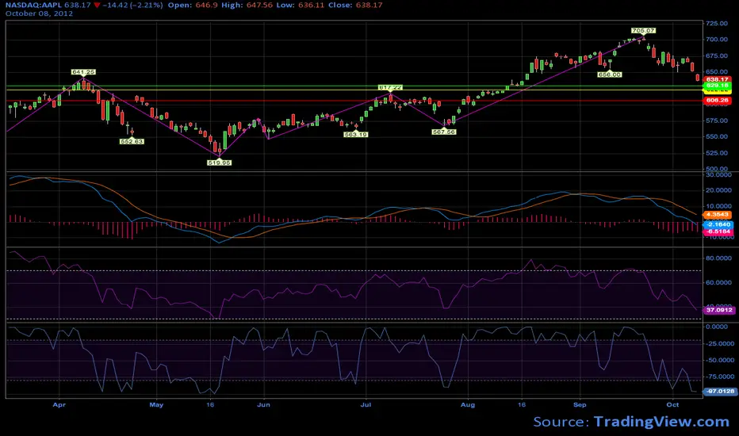The height and width of the screenshot is (436, 739).
Task: Click the 550.00 price axis label
Action: coord(716,136)
